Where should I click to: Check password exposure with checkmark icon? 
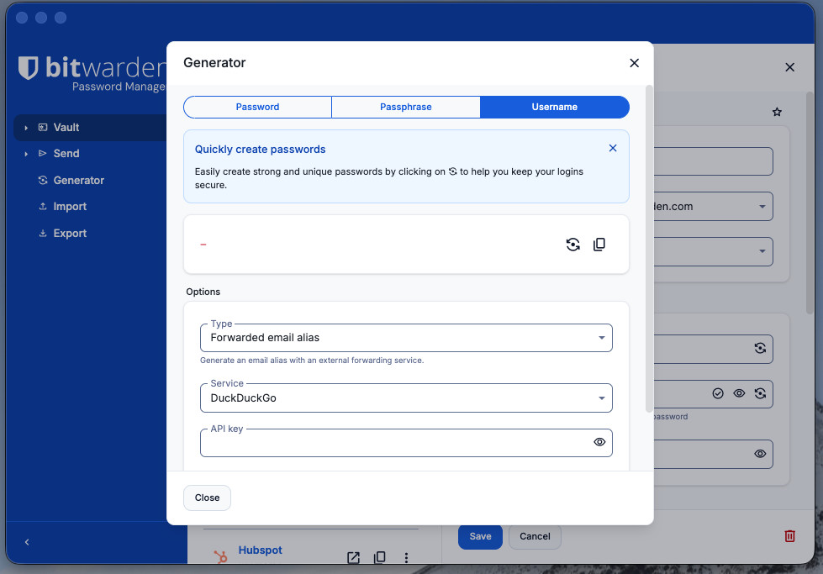tap(718, 393)
